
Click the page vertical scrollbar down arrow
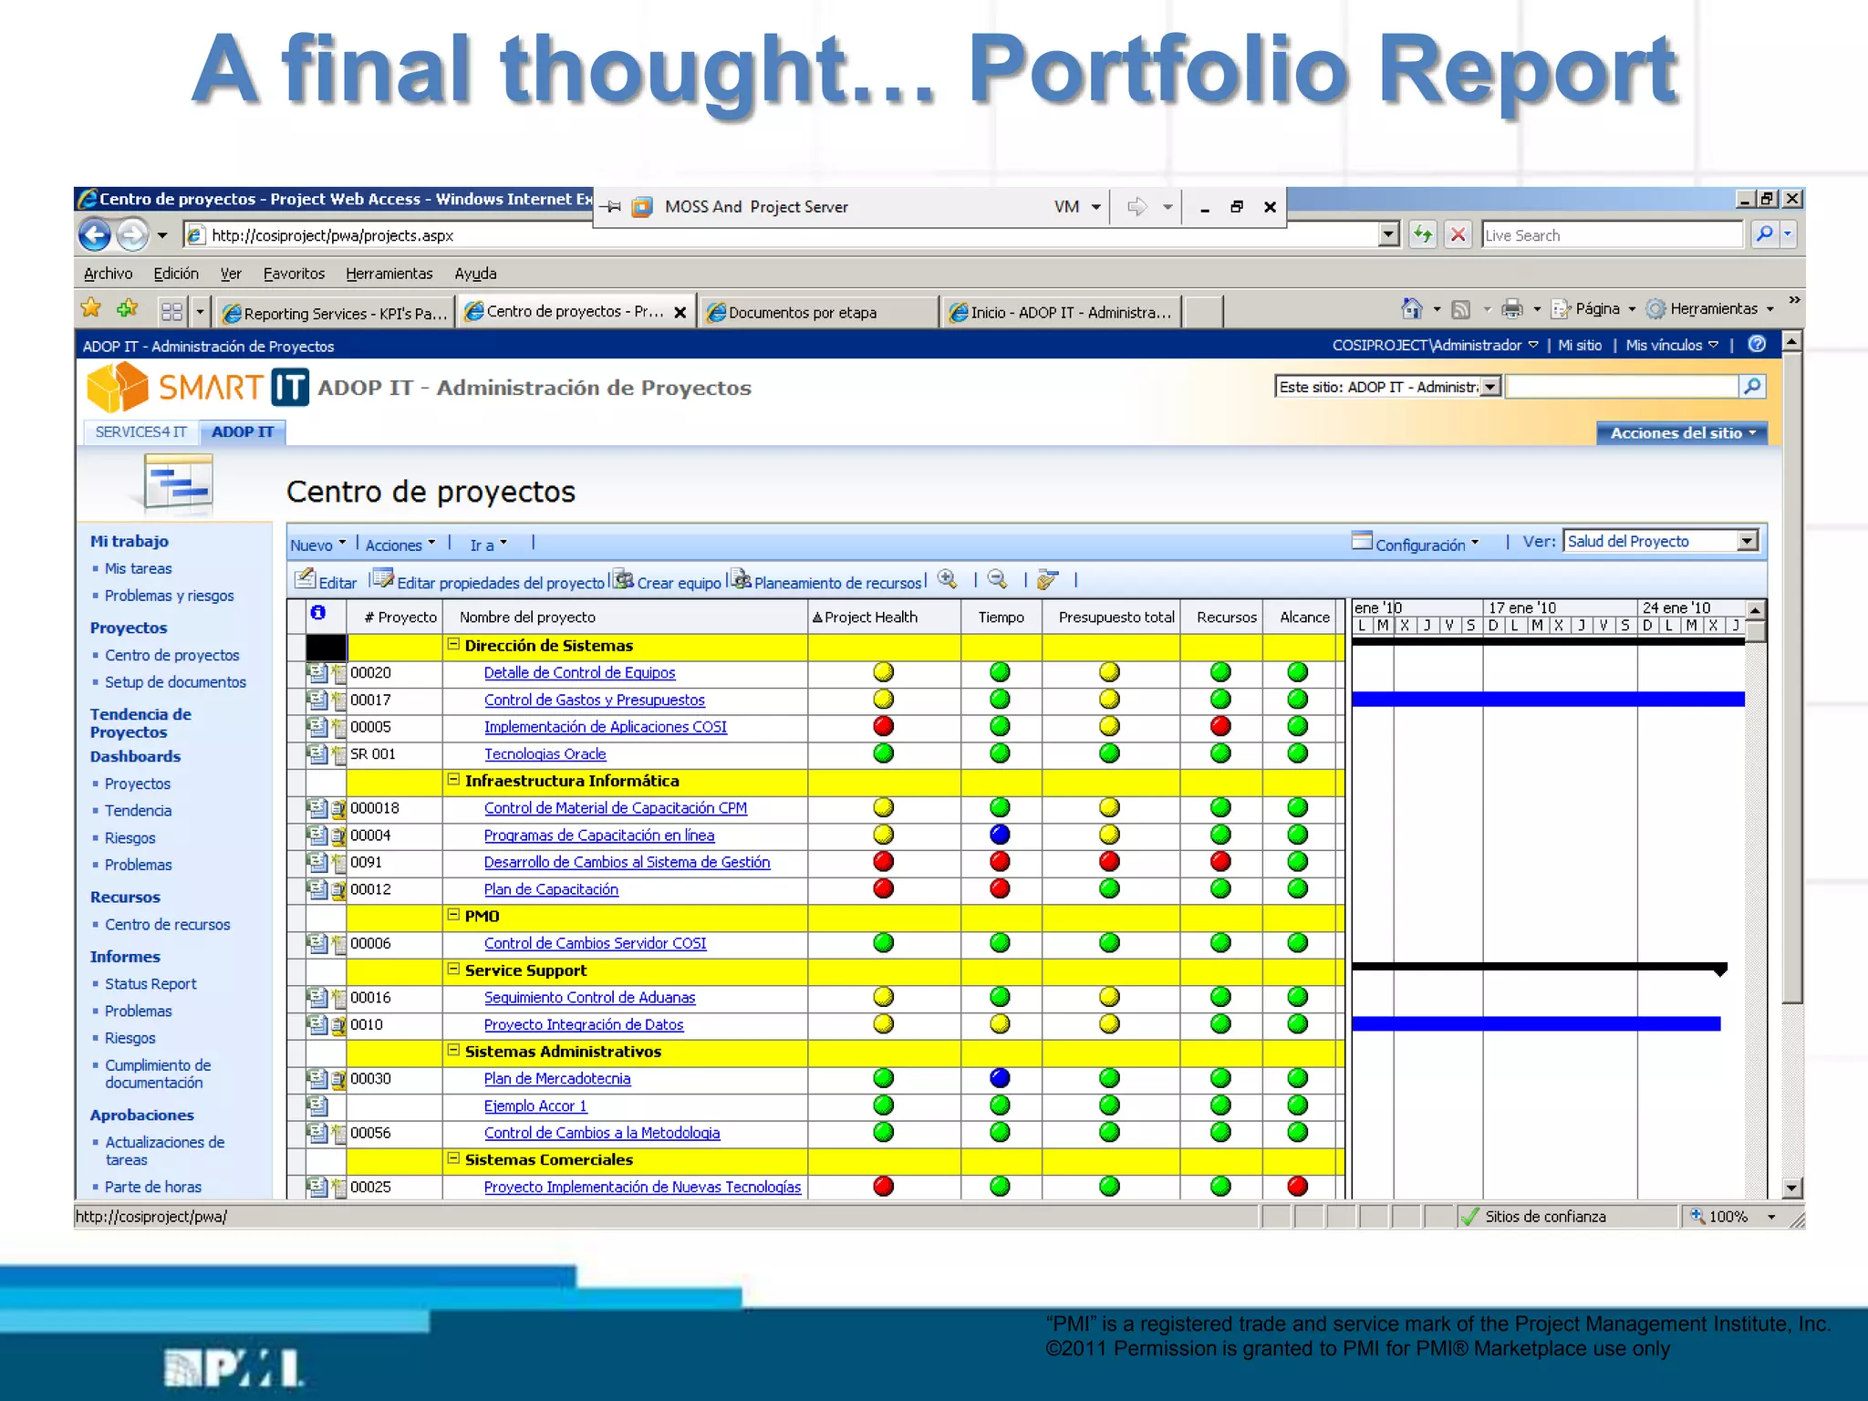1791,1188
